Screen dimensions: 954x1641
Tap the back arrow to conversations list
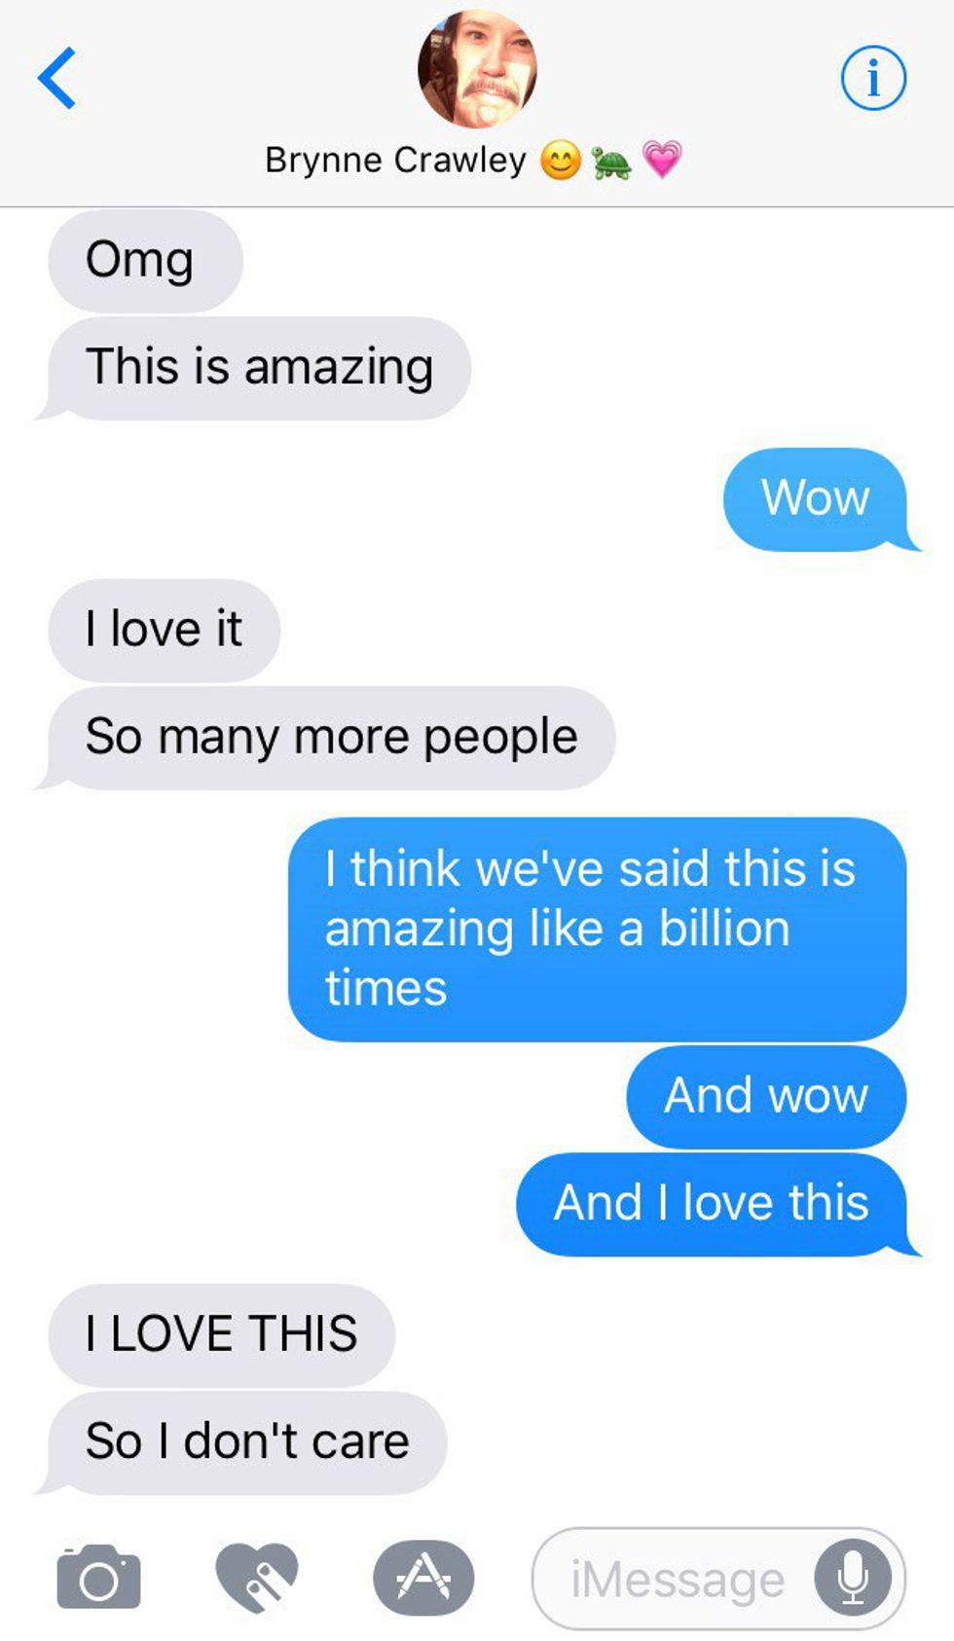56,78
